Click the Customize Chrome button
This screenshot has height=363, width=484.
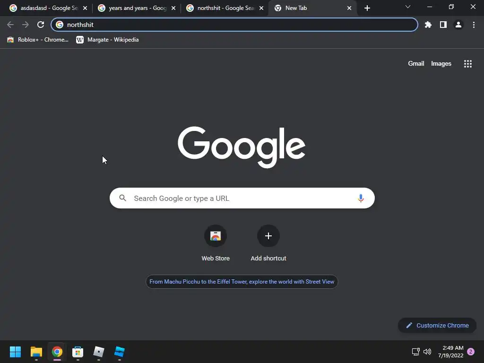[437, 325]
